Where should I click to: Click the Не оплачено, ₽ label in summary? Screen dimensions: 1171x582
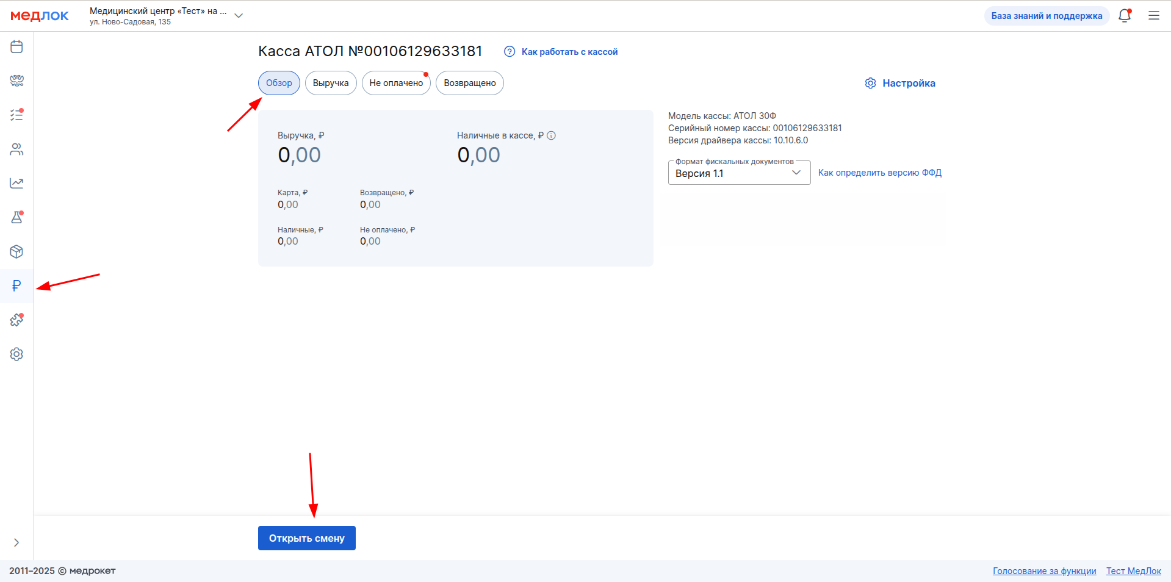point(387,230)
